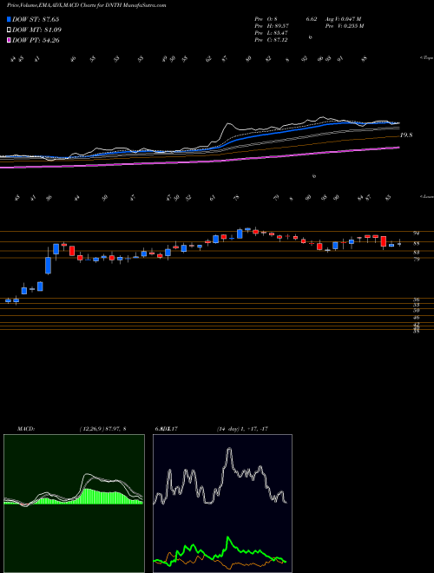Click the 94 price axis label

(416, 233)
